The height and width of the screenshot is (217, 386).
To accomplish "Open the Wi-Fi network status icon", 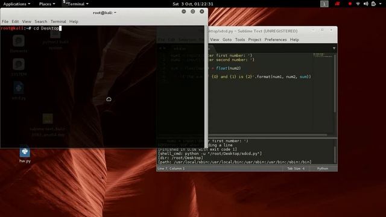I will click(x=358, y=4).
